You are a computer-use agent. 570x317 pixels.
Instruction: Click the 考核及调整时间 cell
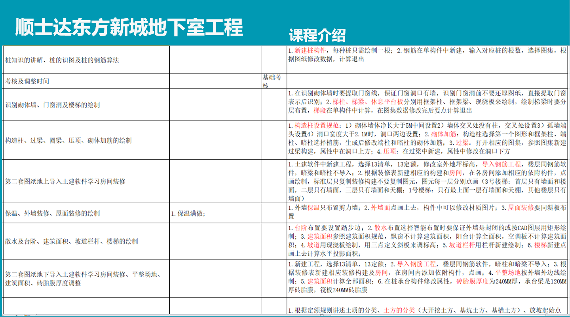[x=86, y=81]
